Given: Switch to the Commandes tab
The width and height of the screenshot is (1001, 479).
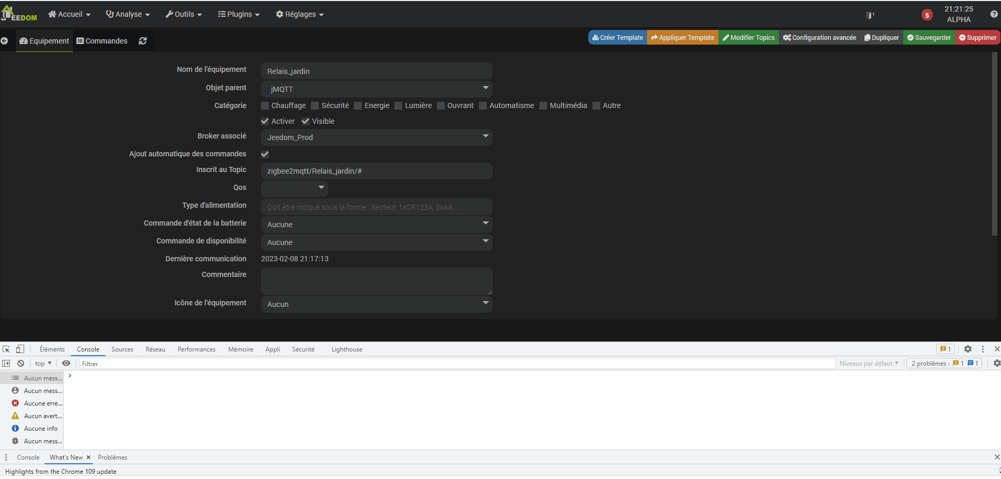Looking at the screenshot, I should tap(101, 40).
